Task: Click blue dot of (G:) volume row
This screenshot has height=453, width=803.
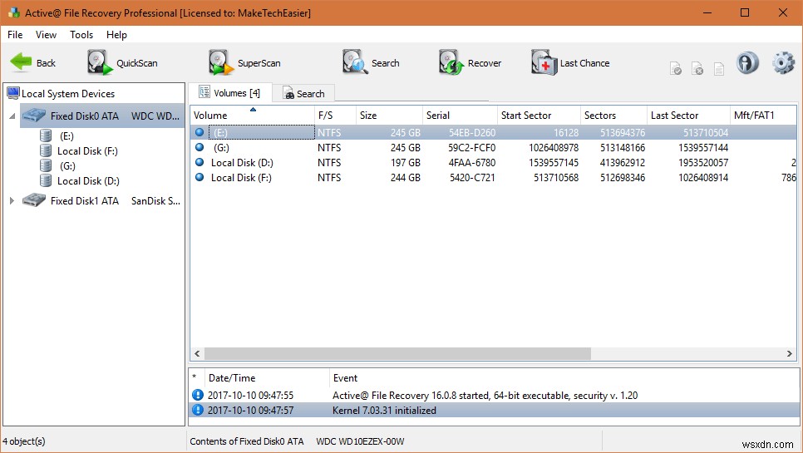Action: pos(200,147)
